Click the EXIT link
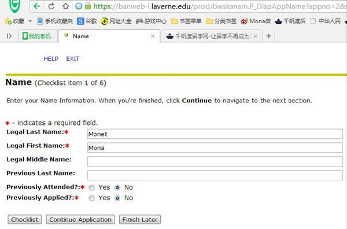The height and width of the screenshot is (229, 347). (x=73, y=59)
